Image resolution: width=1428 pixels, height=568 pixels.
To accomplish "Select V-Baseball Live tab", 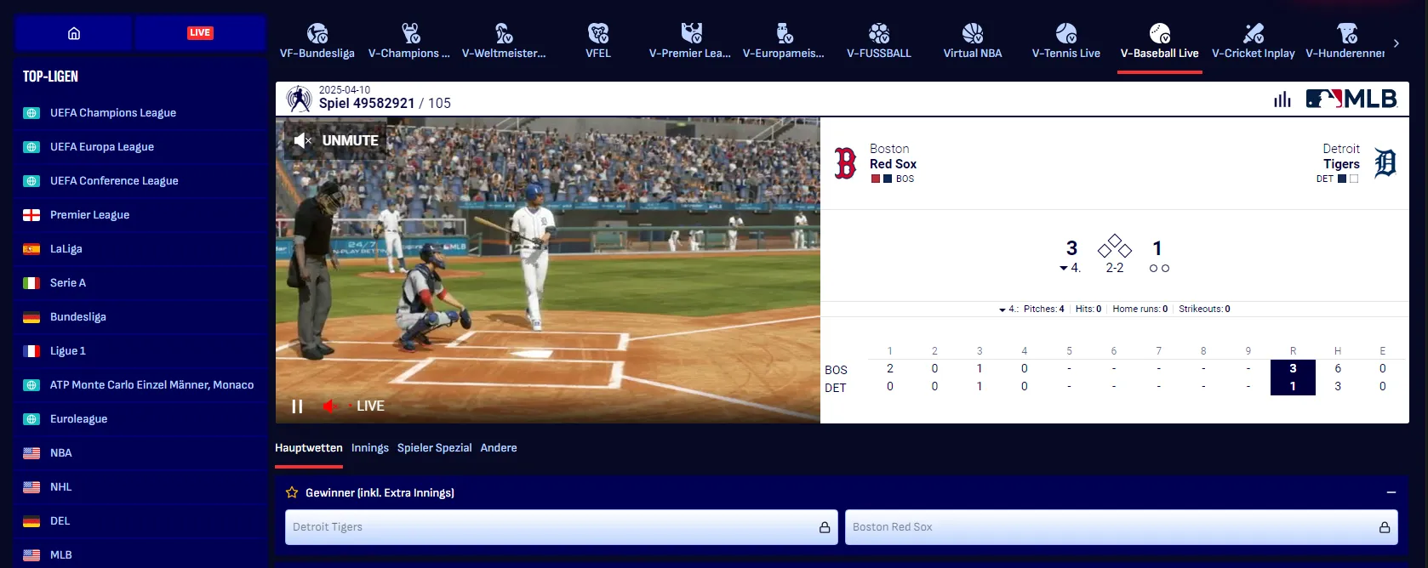I will pos(1160,42).
